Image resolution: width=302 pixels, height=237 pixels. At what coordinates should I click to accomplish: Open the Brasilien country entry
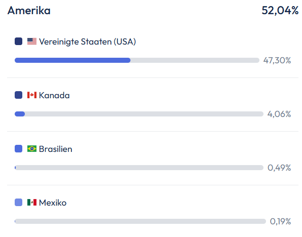tap(55, 149)
